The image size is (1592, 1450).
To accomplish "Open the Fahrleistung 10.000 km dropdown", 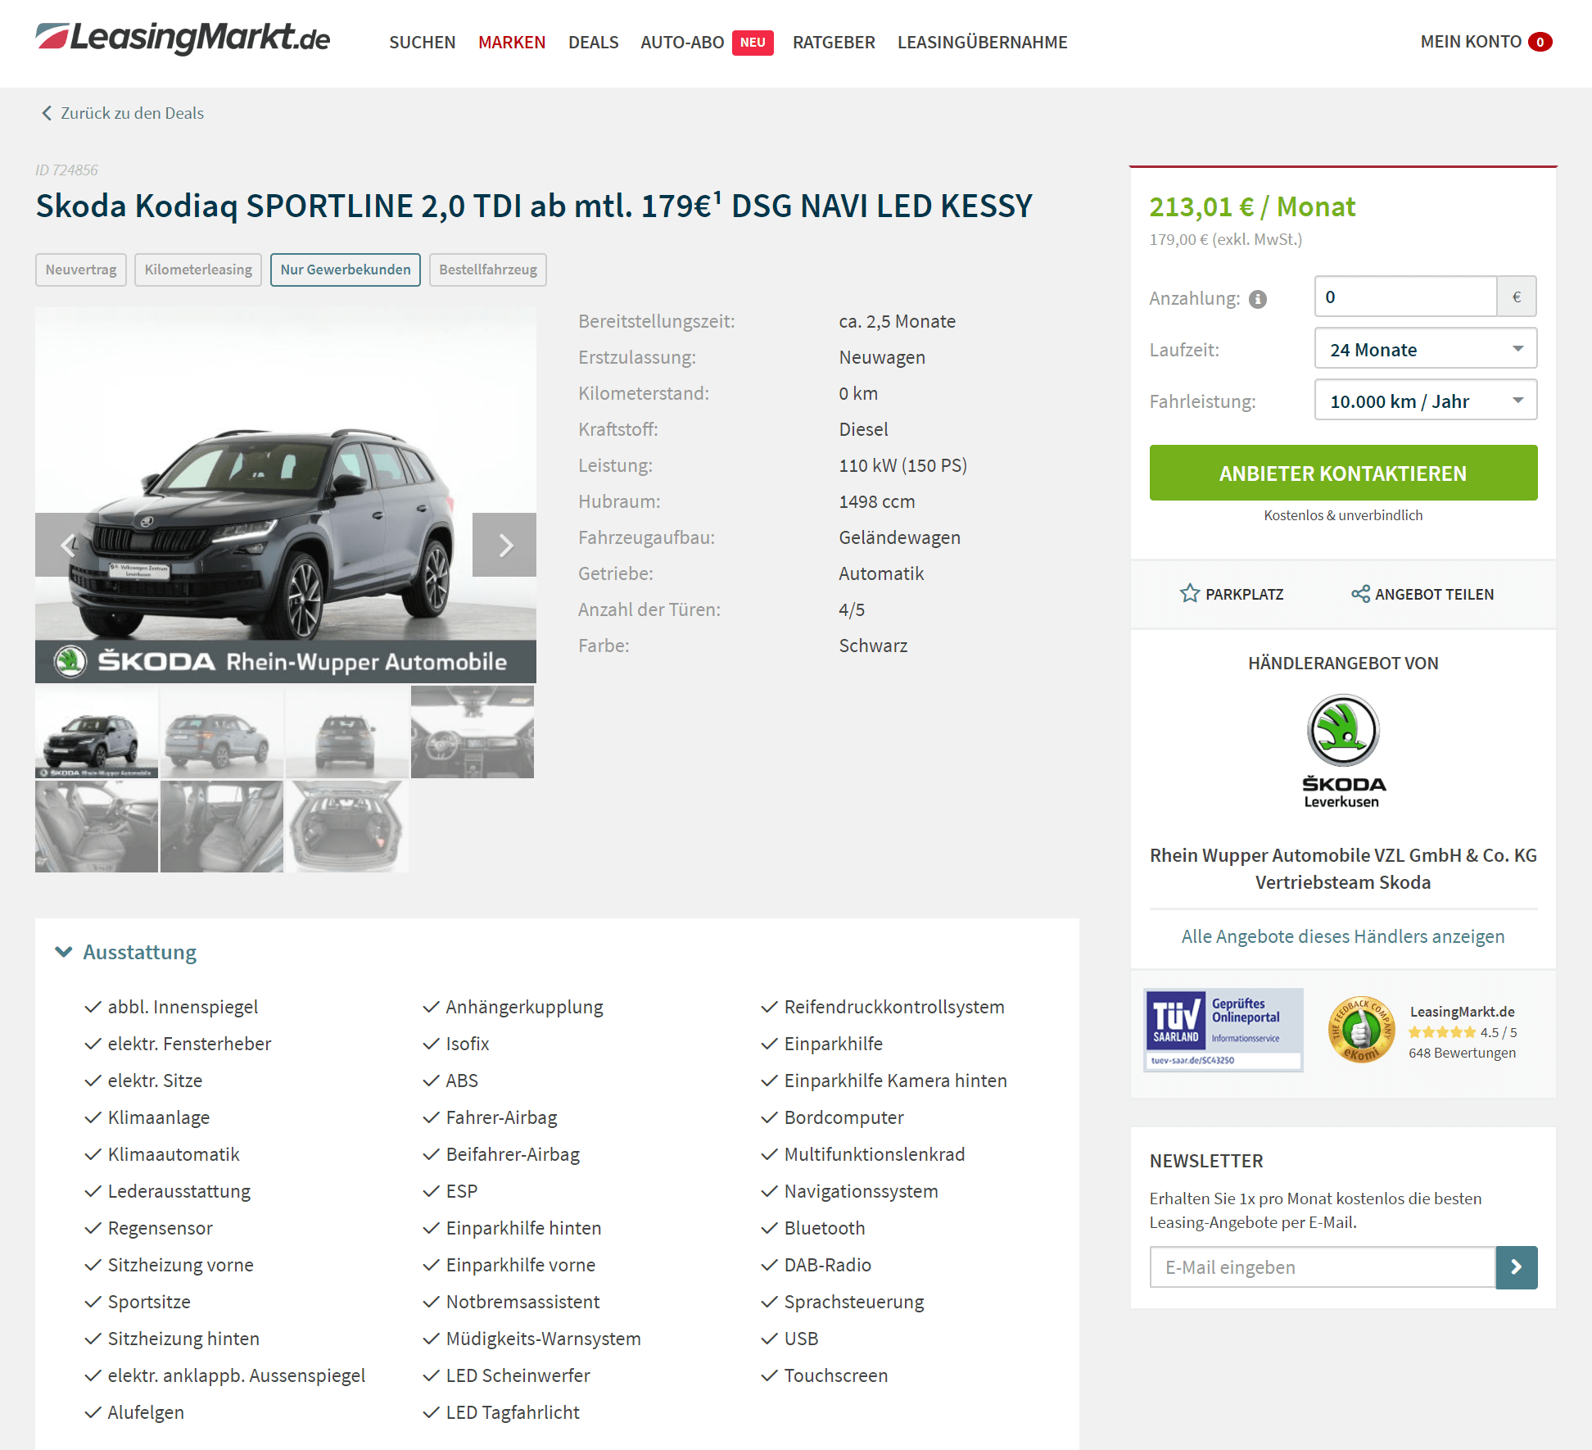I will 1426,401.
